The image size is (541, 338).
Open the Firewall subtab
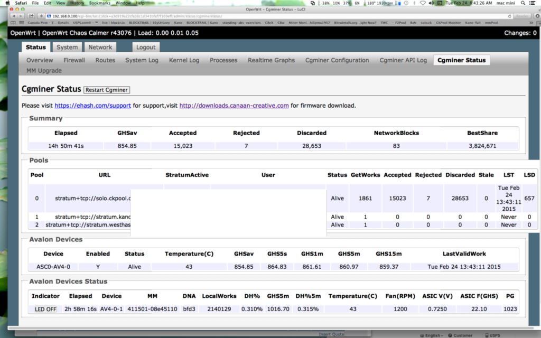point(74,60)
